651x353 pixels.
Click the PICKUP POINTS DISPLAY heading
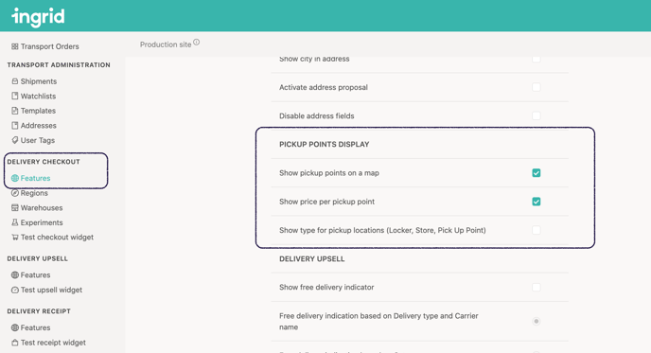[324, 144]
